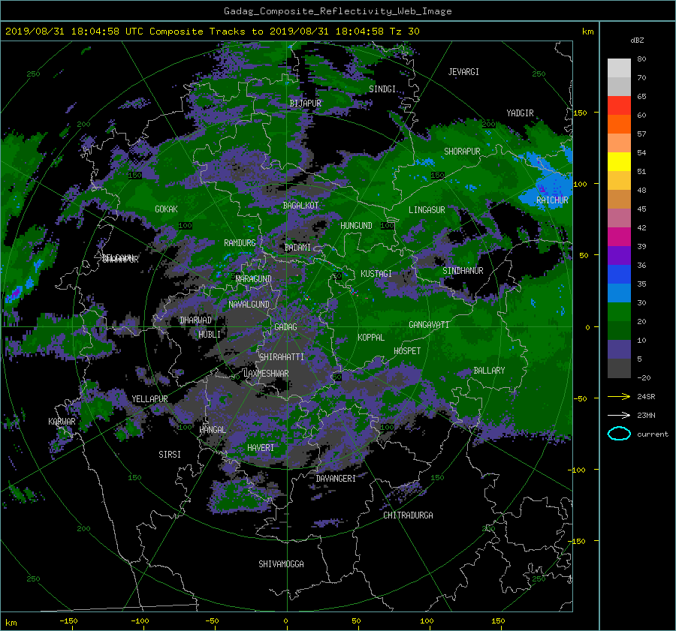
Task: Select the bright green 20–30 dBZ swatch
Action: click(x=619, y=311)
